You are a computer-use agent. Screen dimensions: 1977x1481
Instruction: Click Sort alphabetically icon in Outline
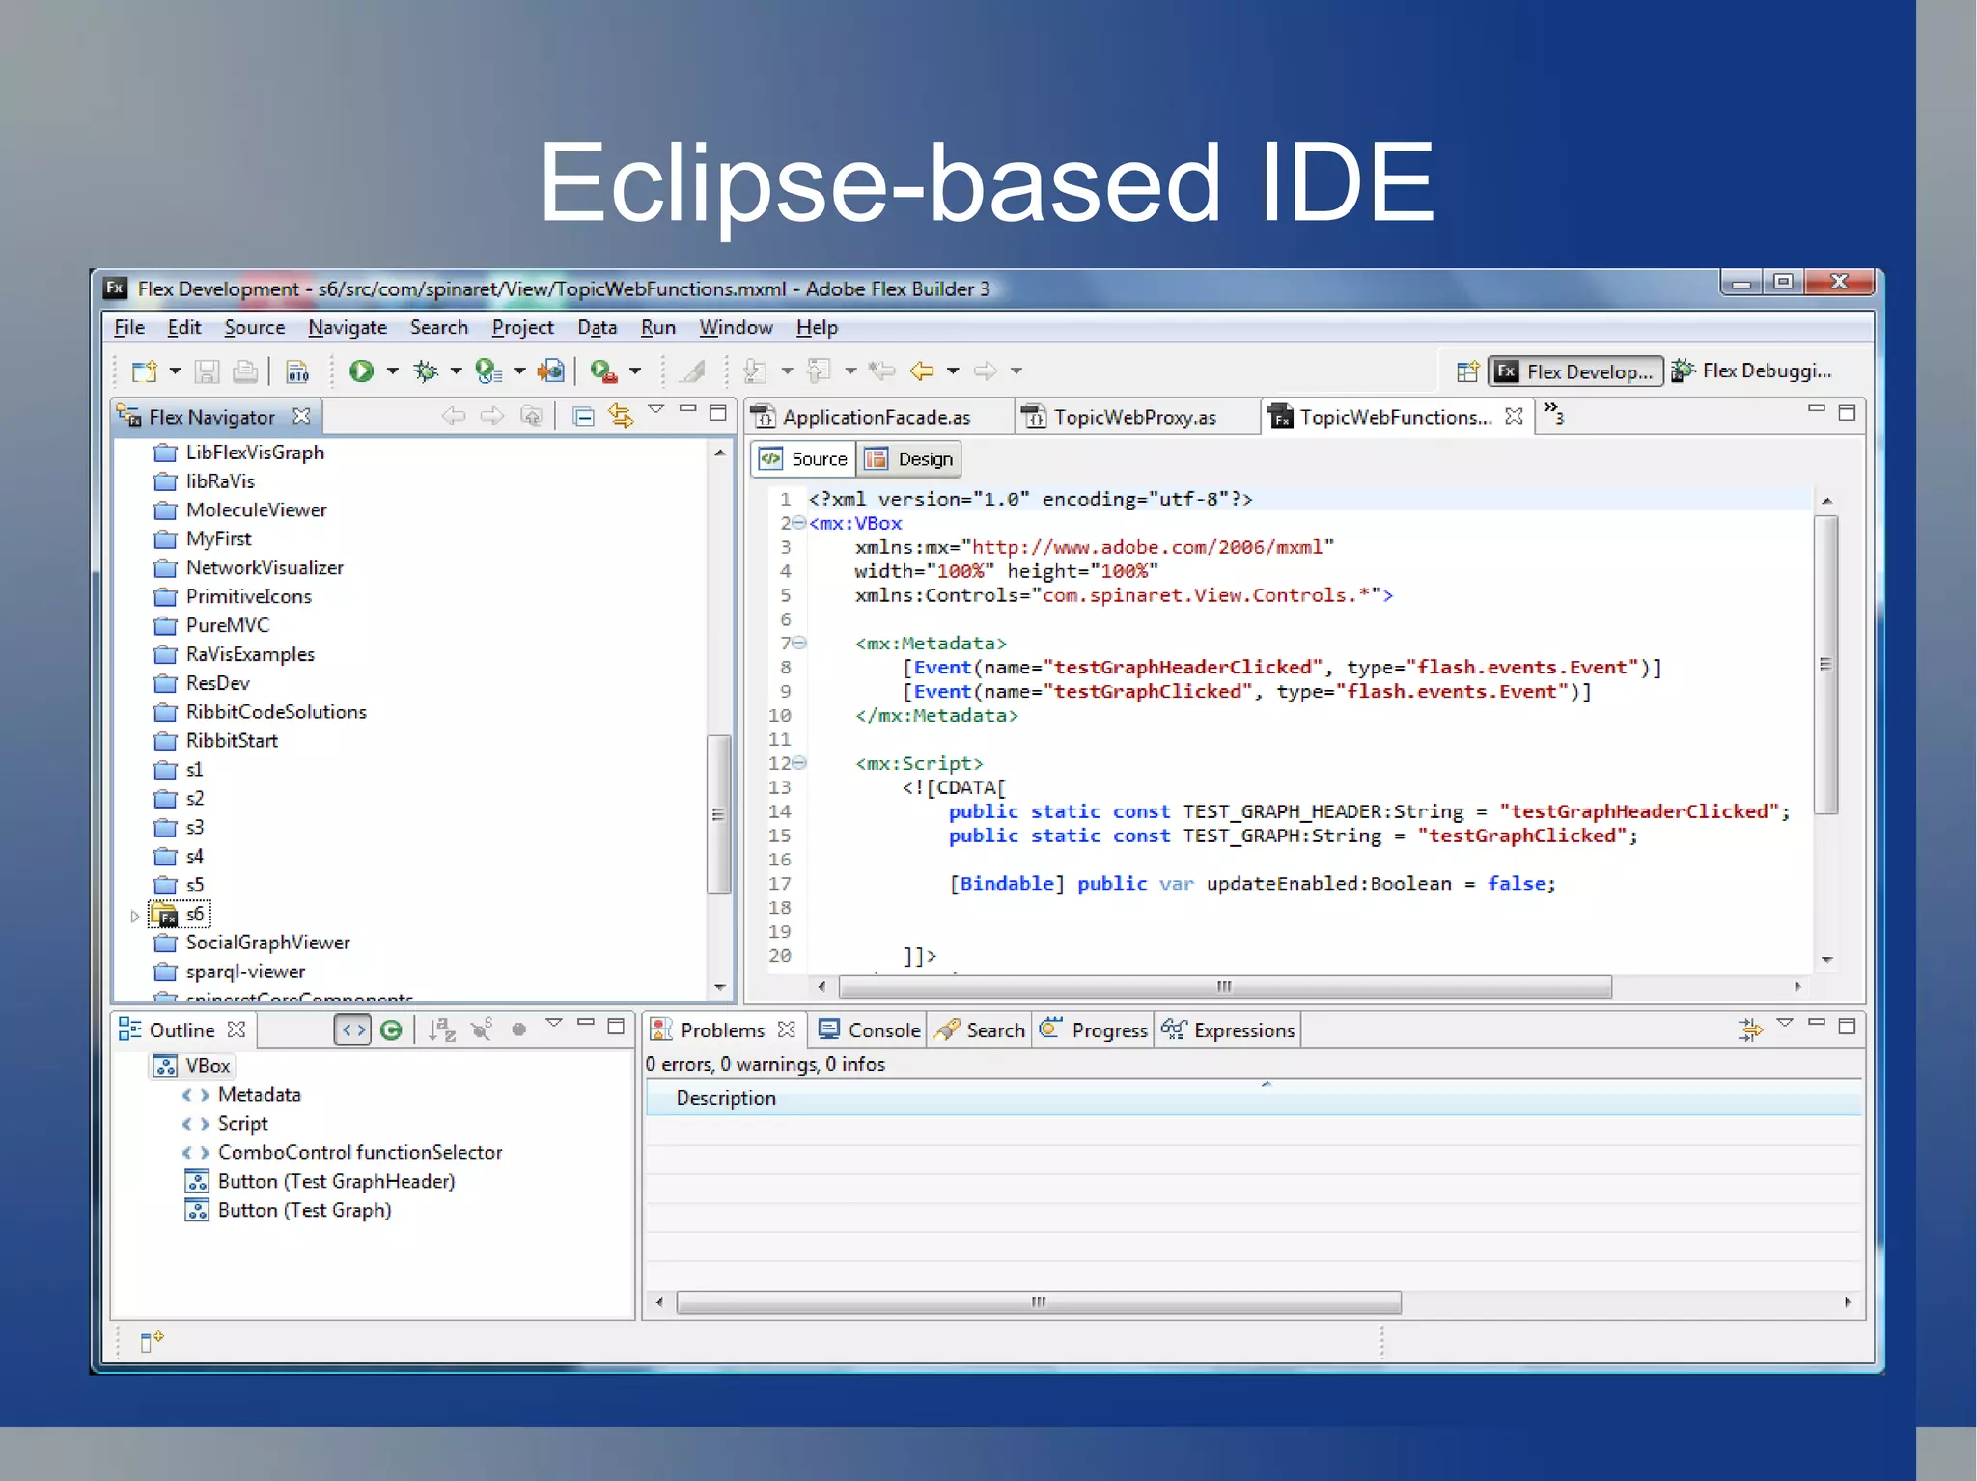tap(442, 1030)
